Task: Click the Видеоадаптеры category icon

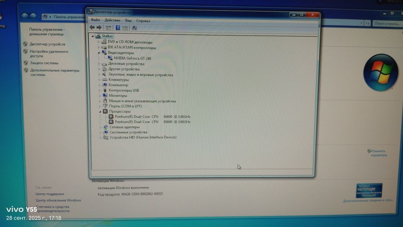Action: coord(104,53)
